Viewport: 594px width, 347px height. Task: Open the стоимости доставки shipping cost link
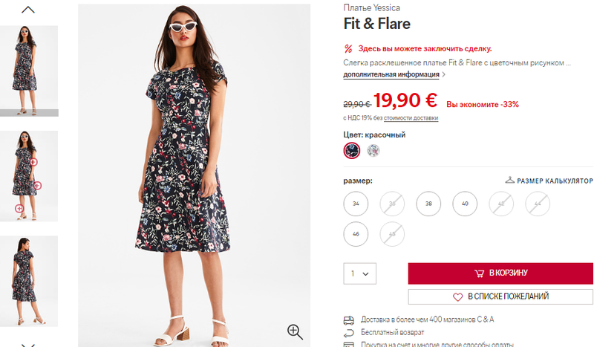411,118
